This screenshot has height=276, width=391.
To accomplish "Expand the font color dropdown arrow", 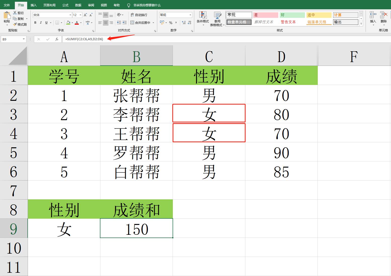I will pyautogui.click(x=81, y=23).
